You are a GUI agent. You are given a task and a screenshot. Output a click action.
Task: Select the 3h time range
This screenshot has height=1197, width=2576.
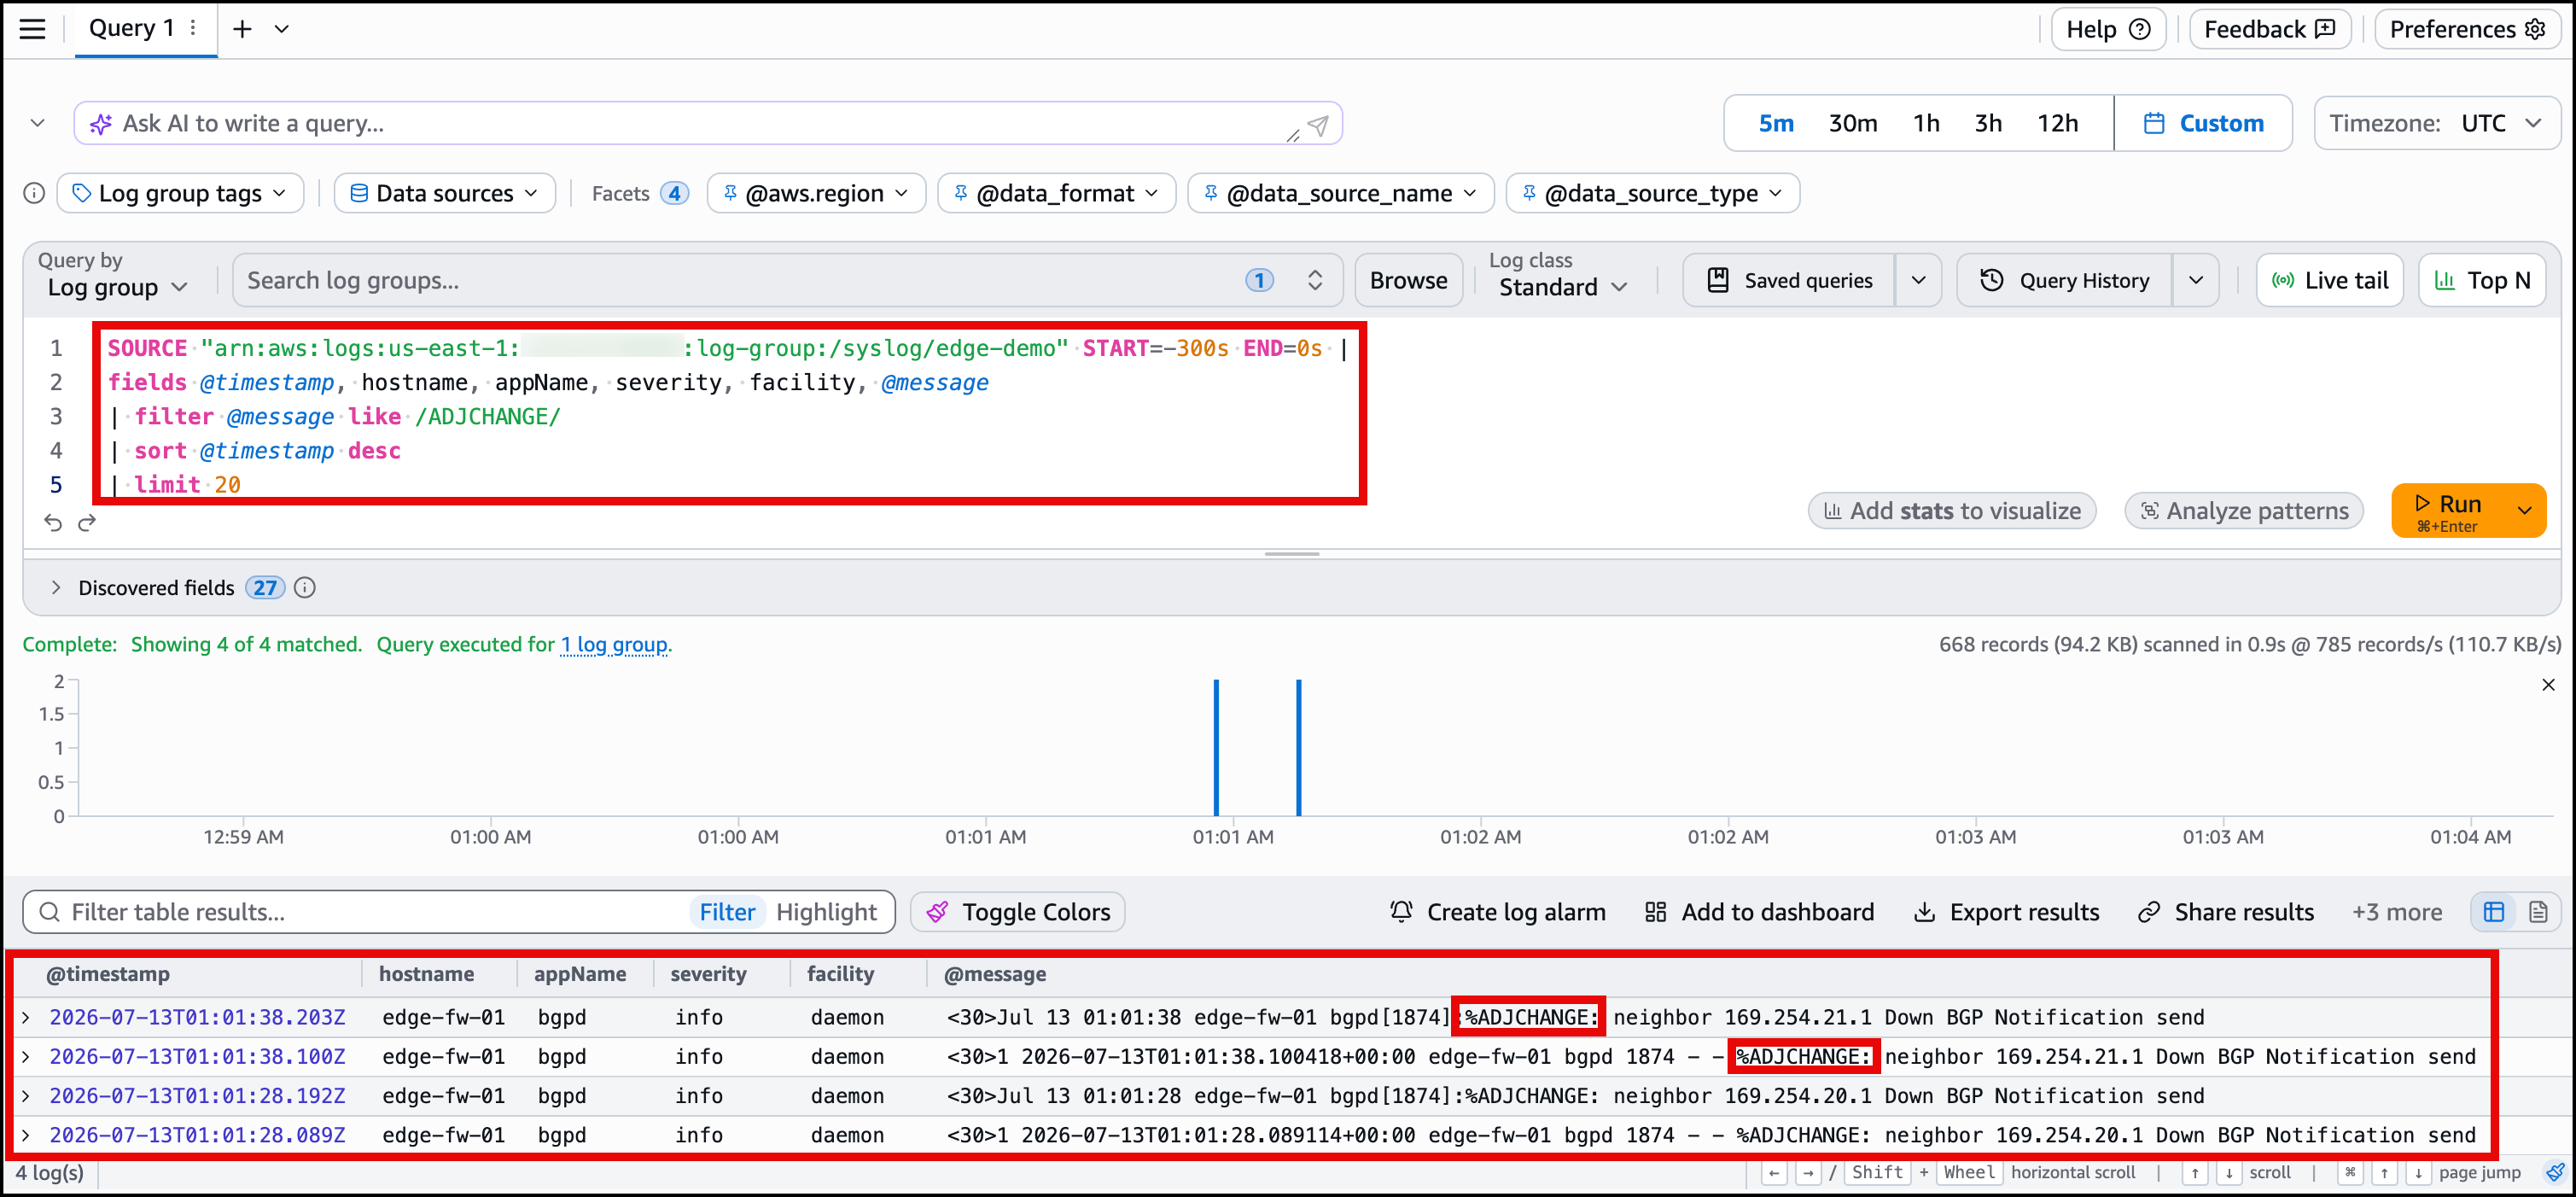pos(1988,123)
